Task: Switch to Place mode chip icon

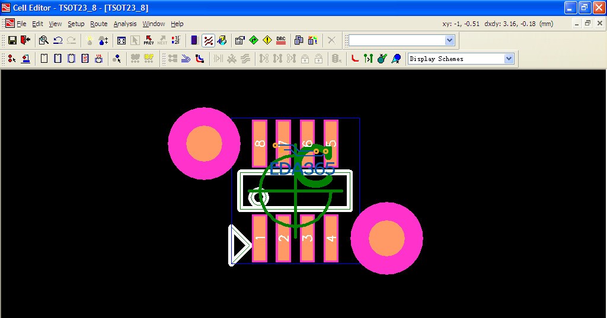Action: [x=194, y=40]
